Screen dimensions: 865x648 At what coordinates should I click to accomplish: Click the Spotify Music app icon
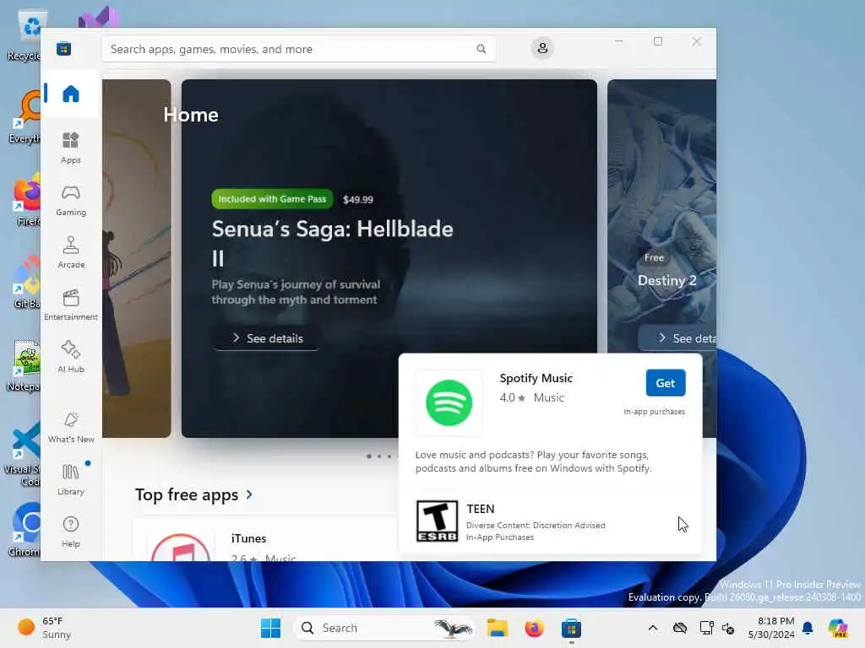(449, 402)
